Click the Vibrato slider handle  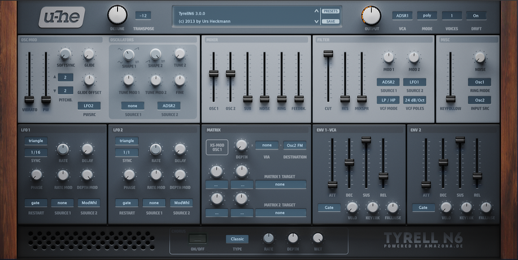click(x=29, y=99)
